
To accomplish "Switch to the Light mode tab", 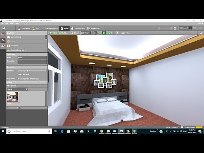I will tap(36, 28).
